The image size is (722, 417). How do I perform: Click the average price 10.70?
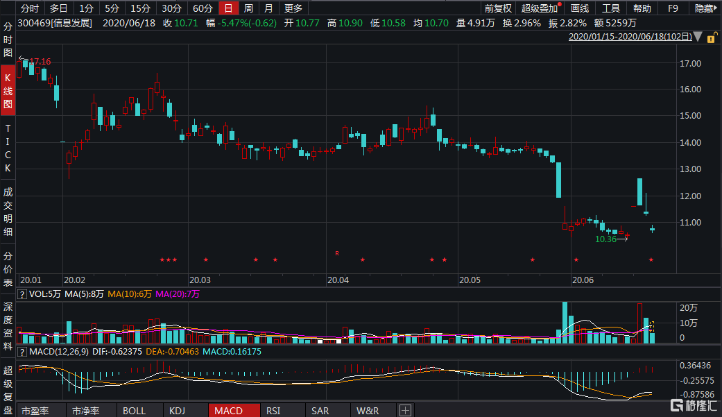436,23
